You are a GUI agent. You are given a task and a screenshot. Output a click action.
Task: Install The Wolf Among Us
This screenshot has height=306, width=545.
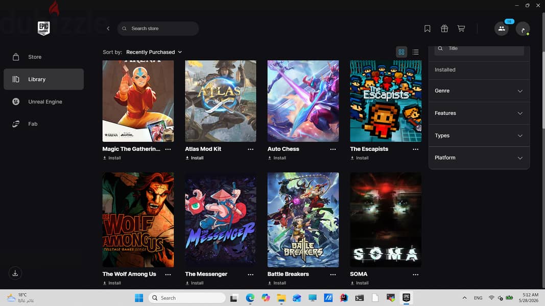(x=112, y=283)
